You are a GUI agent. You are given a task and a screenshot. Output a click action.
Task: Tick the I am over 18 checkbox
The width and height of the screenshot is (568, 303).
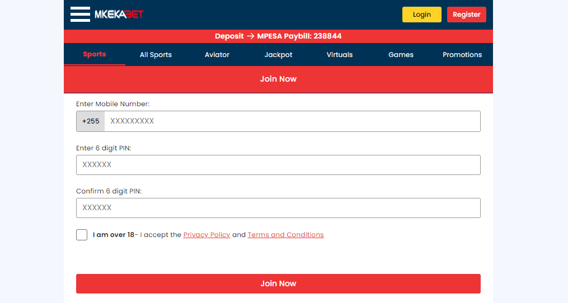[82, 235]
